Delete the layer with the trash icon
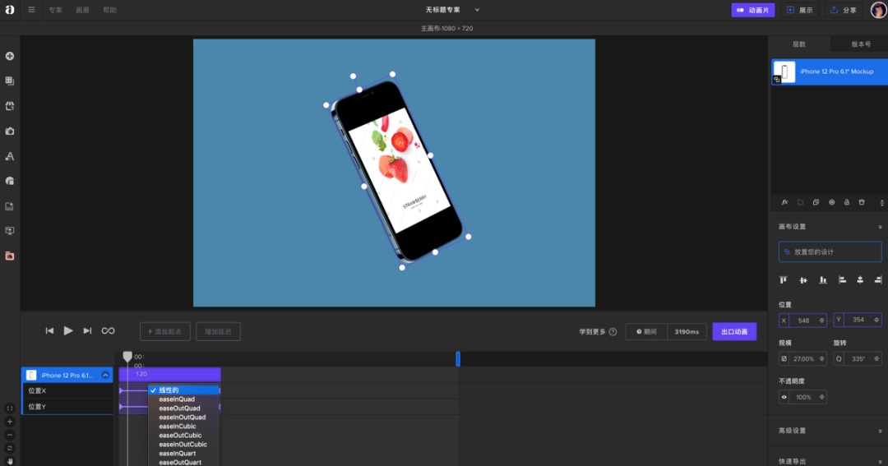 [x=862, y=202]
